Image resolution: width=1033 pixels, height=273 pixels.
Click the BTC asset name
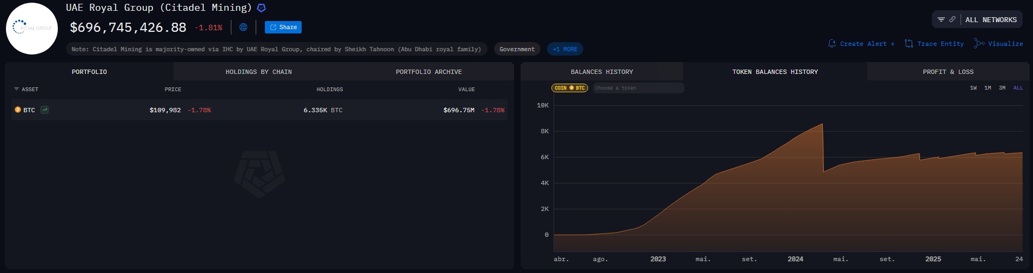[x=29, y=110]
